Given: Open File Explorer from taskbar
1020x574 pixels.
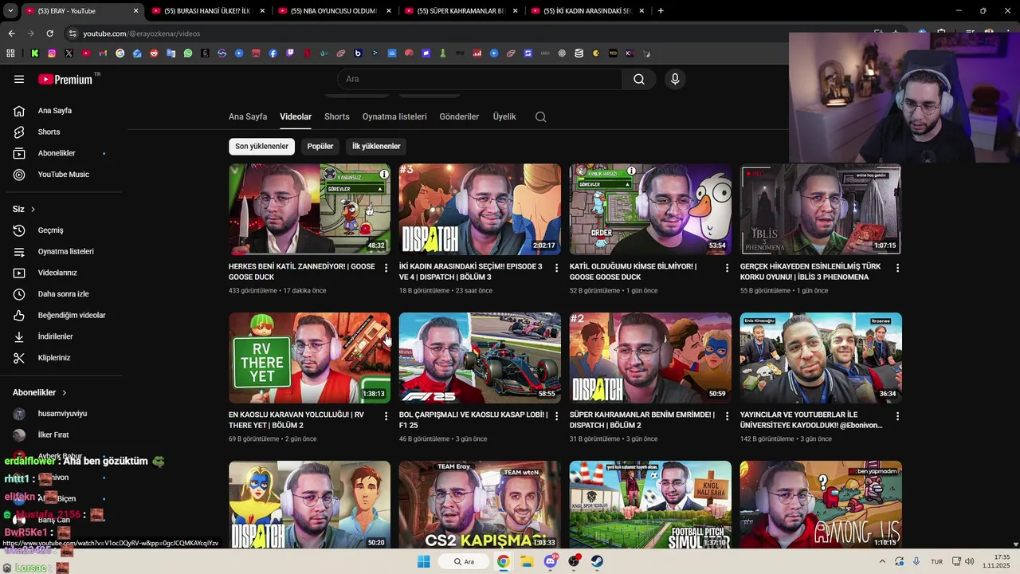Looking at the screenshot, I should point(527,561).
